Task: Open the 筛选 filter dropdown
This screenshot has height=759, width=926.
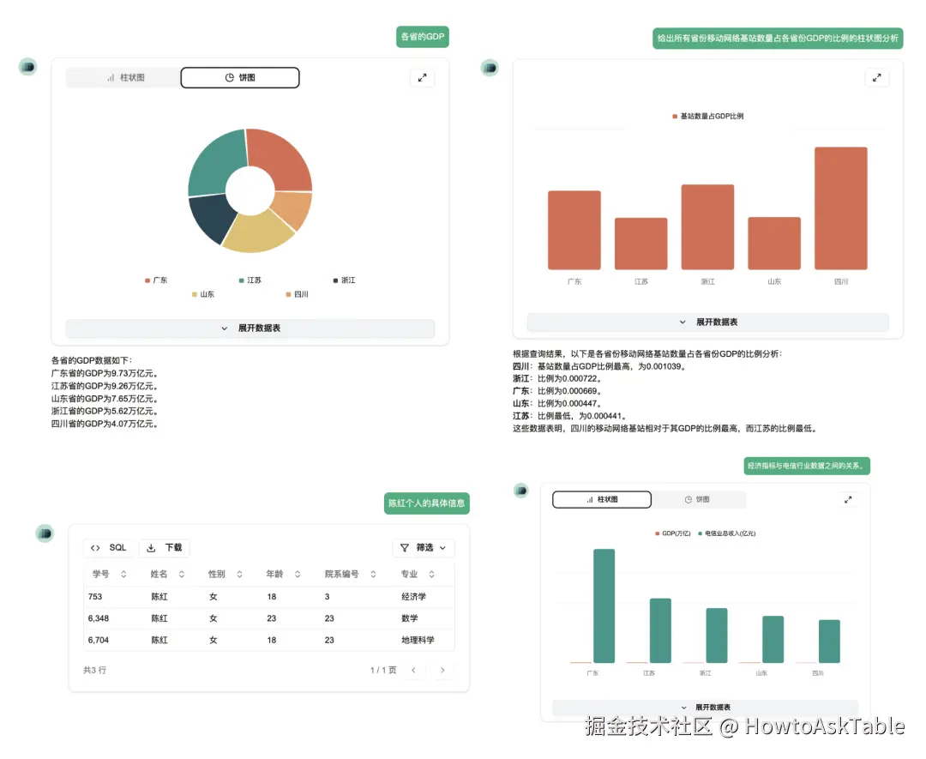Action: pos(424,547)
